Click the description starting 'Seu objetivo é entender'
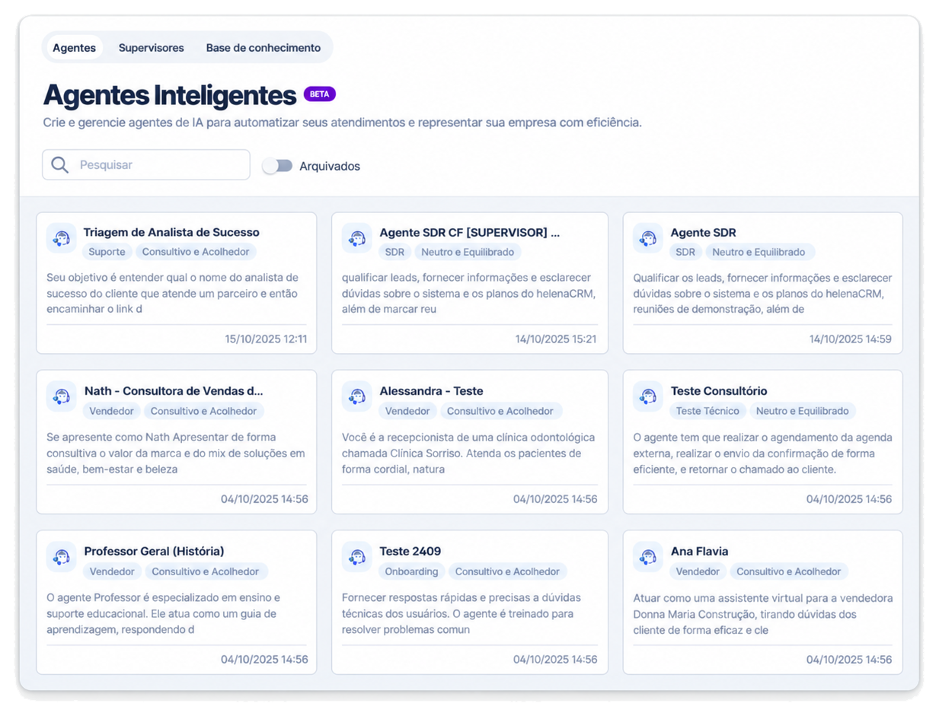The height and width of the screenshot is (716, 939). [x=173, y=293]
